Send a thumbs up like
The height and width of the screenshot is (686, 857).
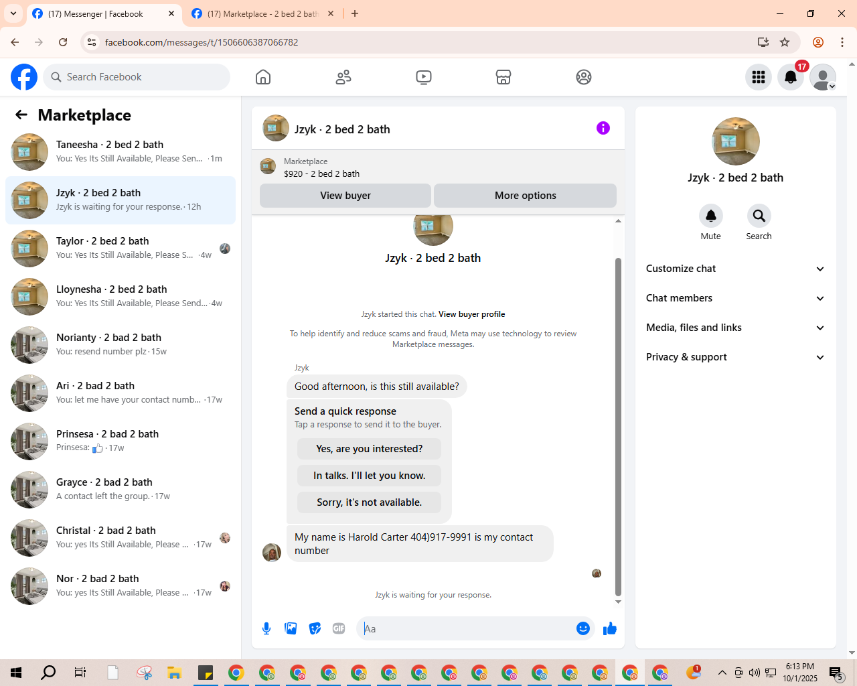pos(610,628)
